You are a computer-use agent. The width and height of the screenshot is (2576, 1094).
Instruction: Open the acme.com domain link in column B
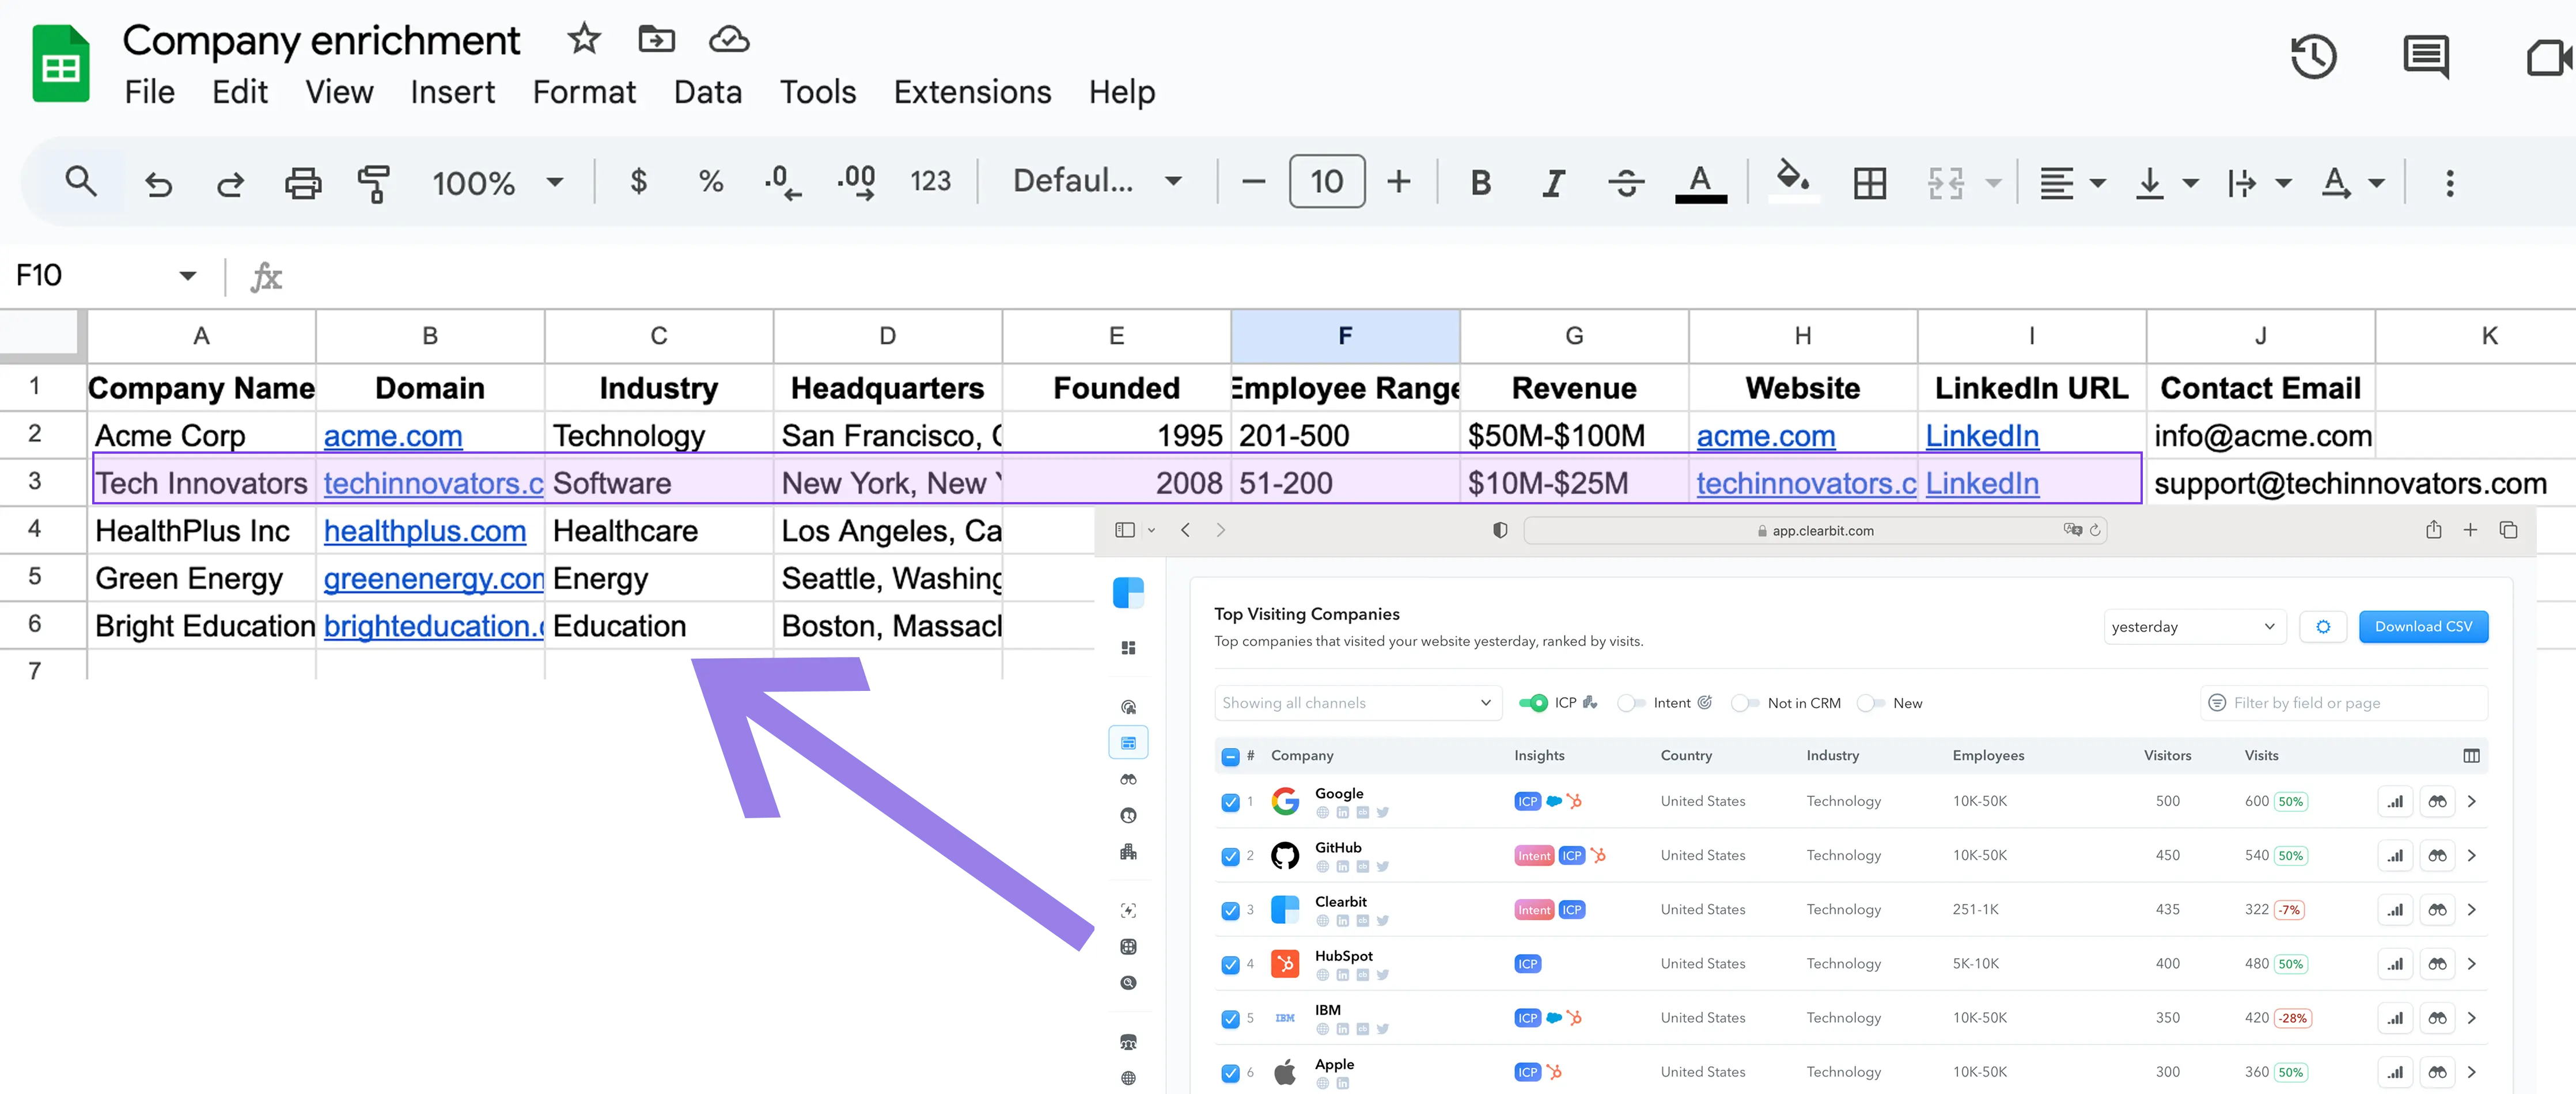pos(392,436)
